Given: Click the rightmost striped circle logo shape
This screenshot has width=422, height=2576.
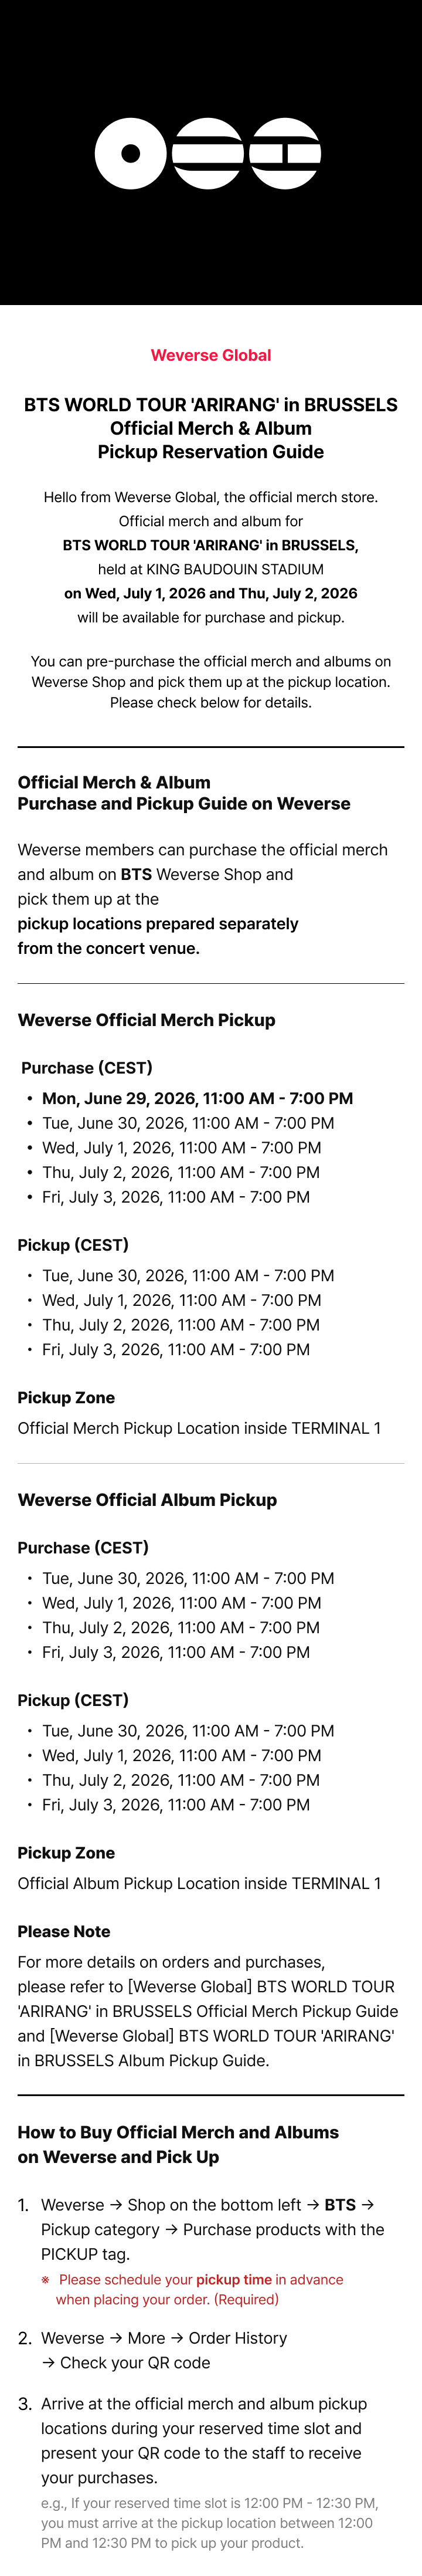Looking at the screenshot, I should 285,153.
